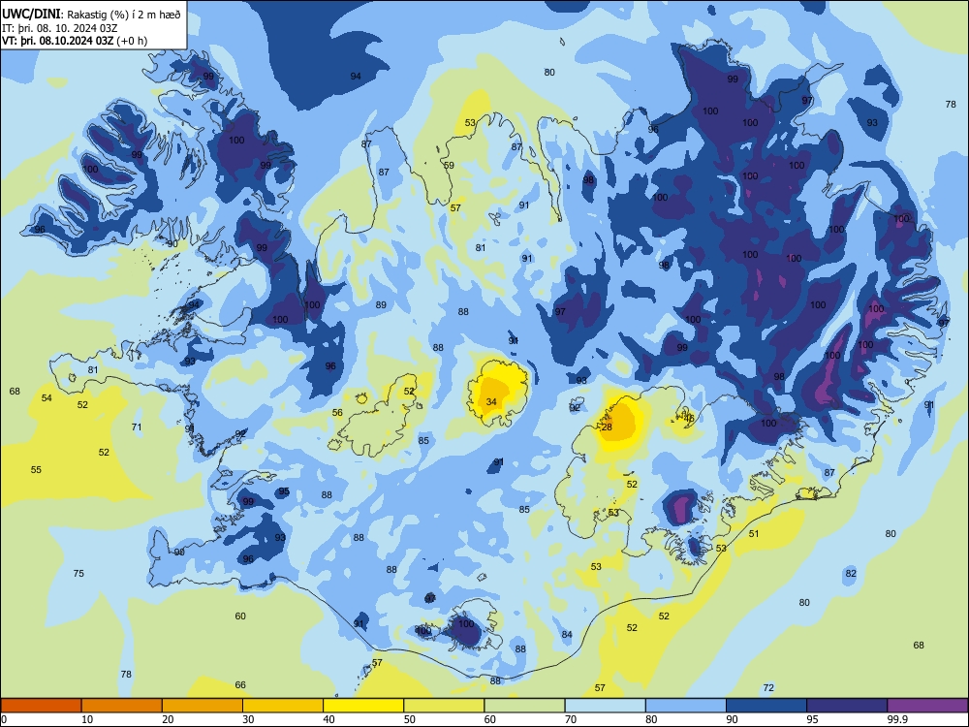Click the humidity value '54' on the map

[x=47, y=398]
